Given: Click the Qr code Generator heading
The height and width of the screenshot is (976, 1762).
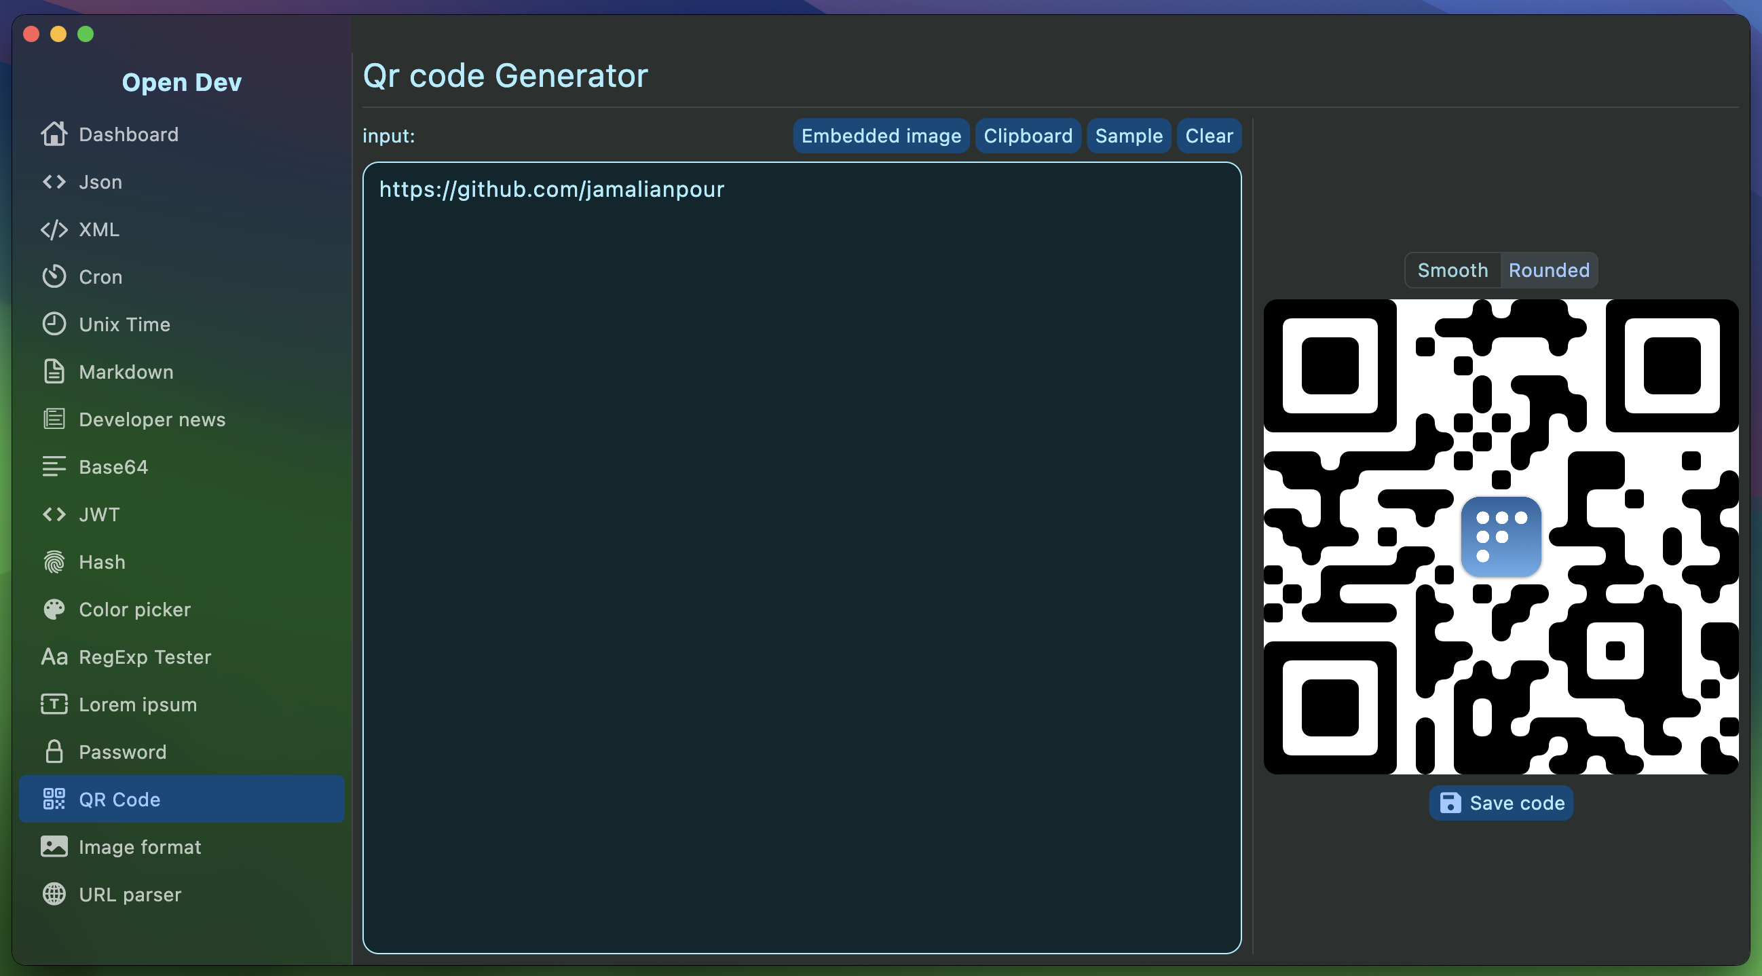Looking at the screenshot, I should click(x=506, y=75).
